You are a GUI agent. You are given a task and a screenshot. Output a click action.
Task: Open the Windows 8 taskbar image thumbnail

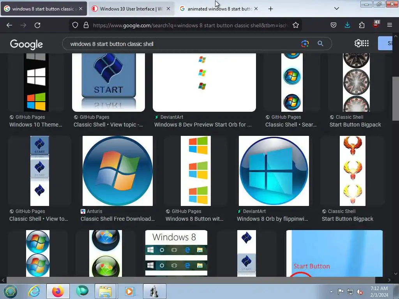(x=176, y=253)
